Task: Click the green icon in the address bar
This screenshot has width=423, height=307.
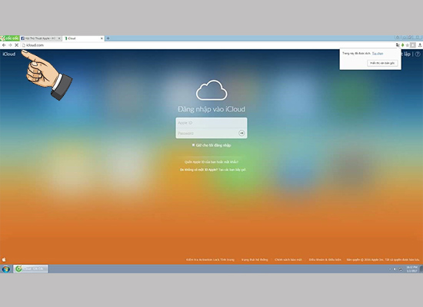Action: (402, 45)
